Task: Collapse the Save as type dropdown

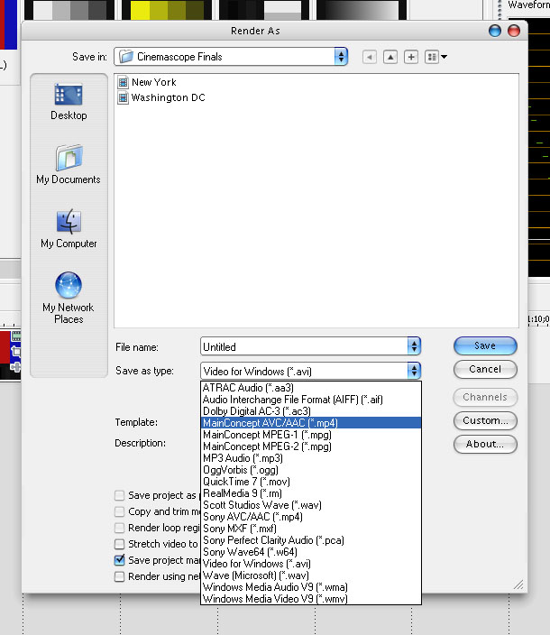Action: (414, 370)
